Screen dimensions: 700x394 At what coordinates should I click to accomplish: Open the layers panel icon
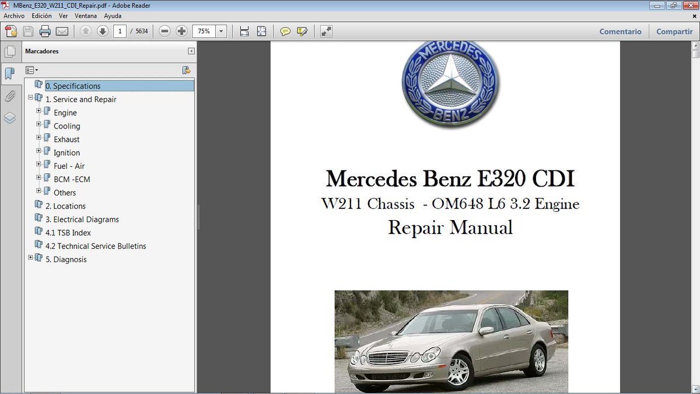point(9,118)
